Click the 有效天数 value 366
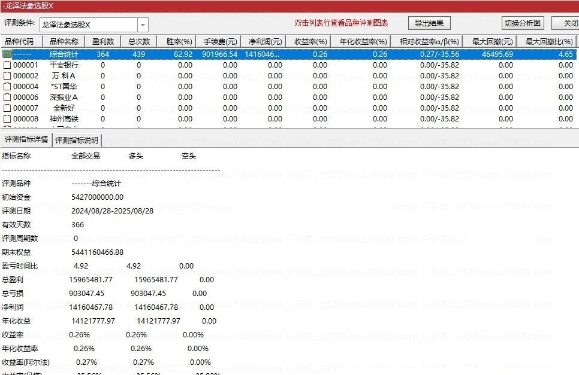 pyautogui.click(x=77, y=225)
